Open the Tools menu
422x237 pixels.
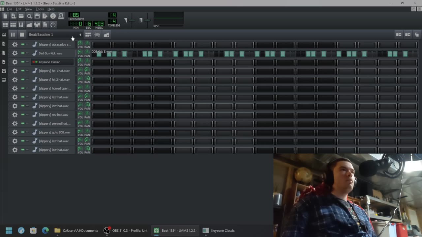pyautogui.click(x=40, y=9)
